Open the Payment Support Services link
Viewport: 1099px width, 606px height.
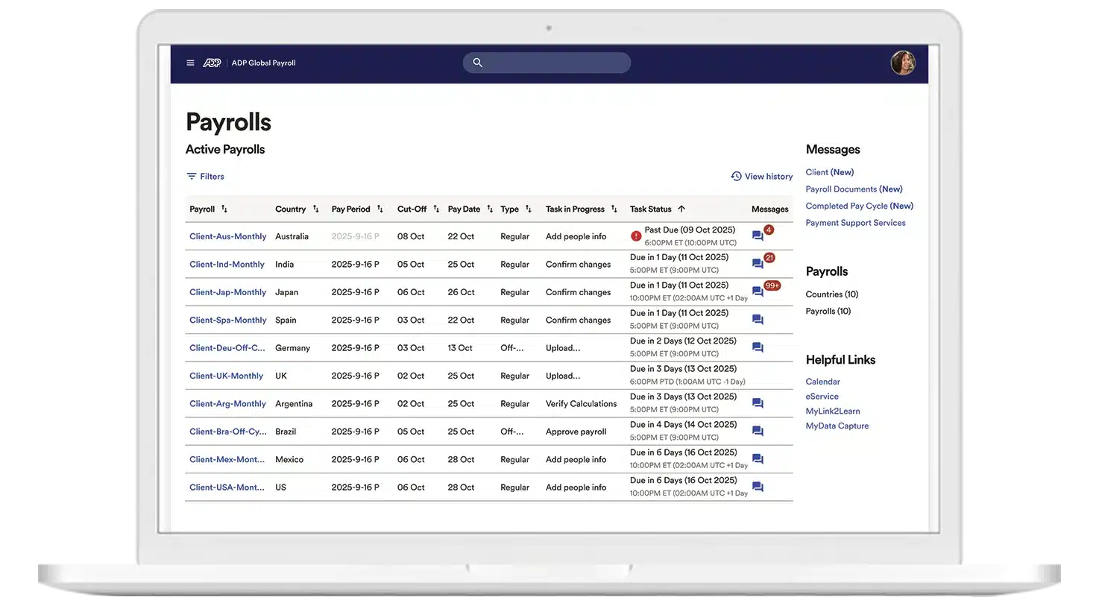click(855, 222)
